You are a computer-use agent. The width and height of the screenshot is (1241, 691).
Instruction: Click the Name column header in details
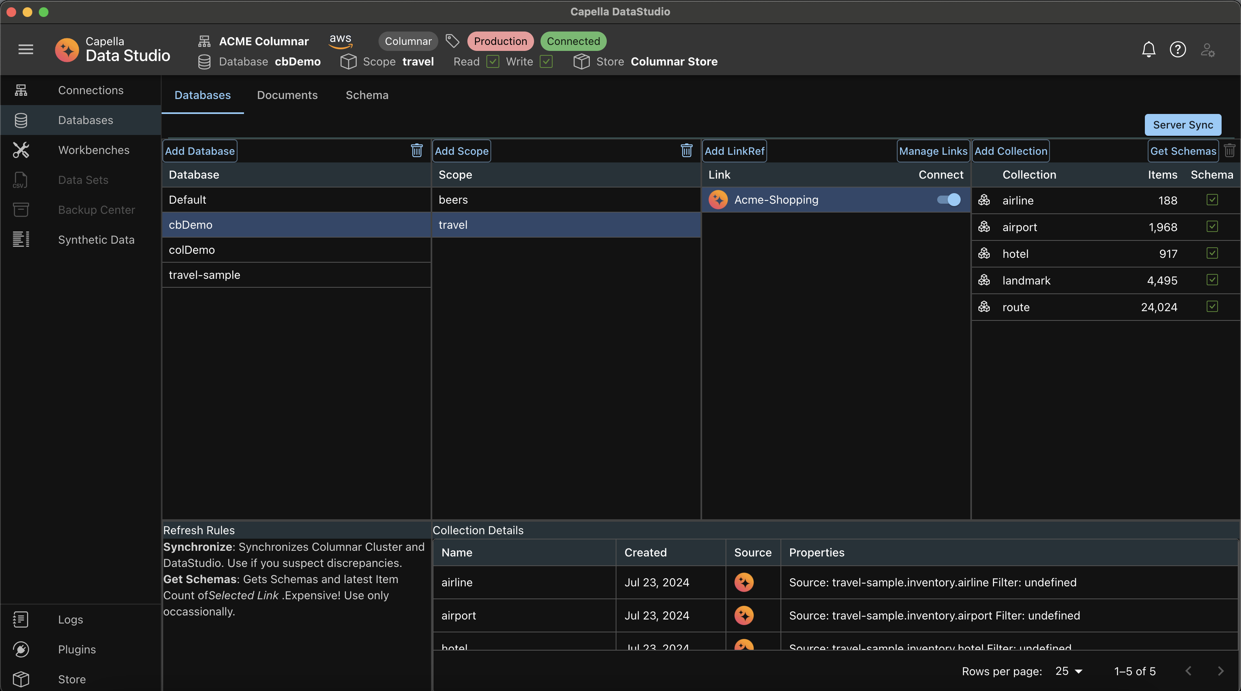(x=524, y=552)
